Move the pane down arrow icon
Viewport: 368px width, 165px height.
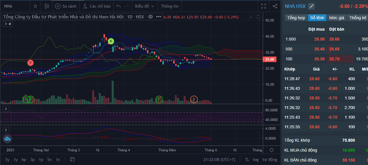(x=251, y=17)
